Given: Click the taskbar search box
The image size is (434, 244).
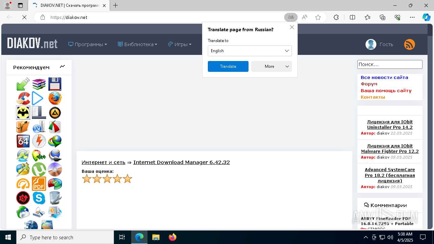Looking at the screenshot, I should pyautogui.click(x=65, y=237).
